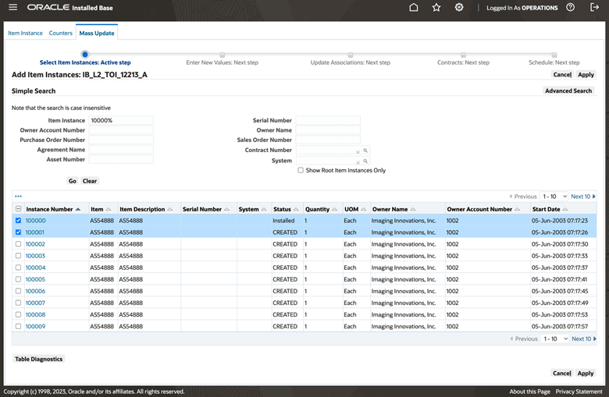This screenshot has width=609, height=397.
Task: Uncheck row for instance 100001
Action: [x=18, y=232]
